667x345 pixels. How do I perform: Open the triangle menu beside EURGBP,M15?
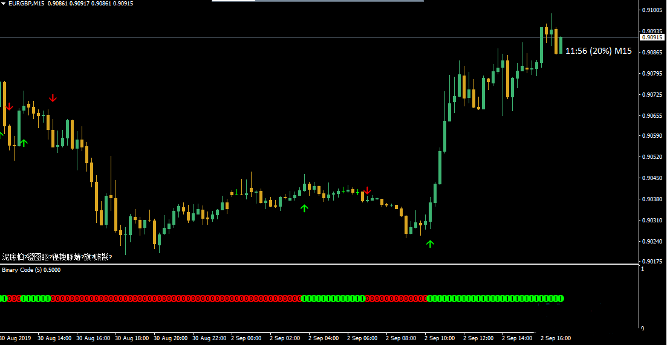click(x=4, y=4)
